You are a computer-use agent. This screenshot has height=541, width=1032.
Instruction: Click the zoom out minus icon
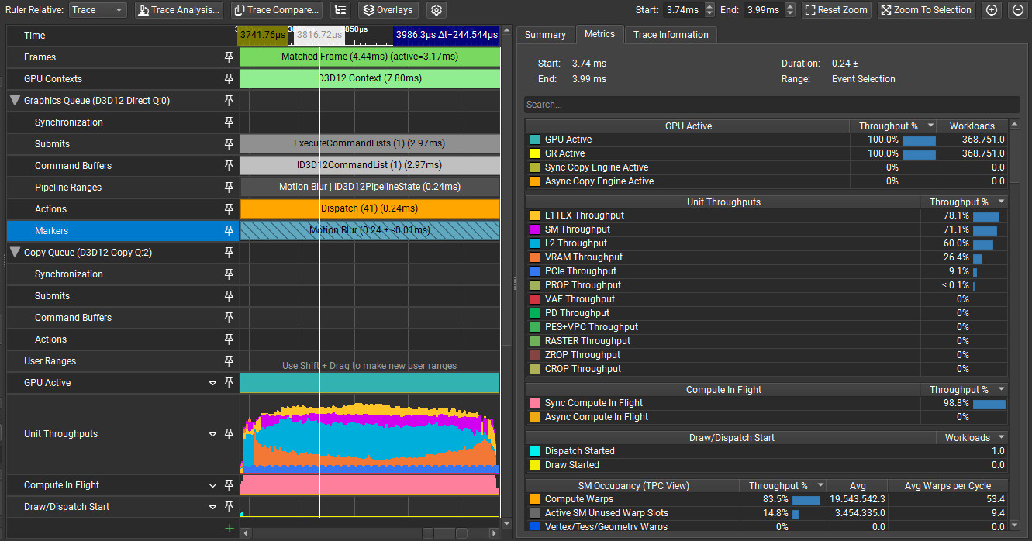pyautogui.click(x=1017, y=10)
